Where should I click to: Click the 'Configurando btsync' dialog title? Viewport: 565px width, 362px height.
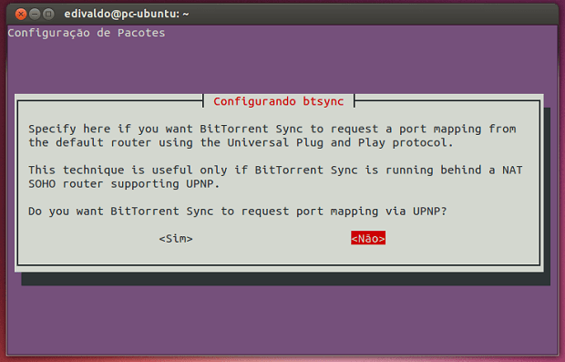click(279, 101)
